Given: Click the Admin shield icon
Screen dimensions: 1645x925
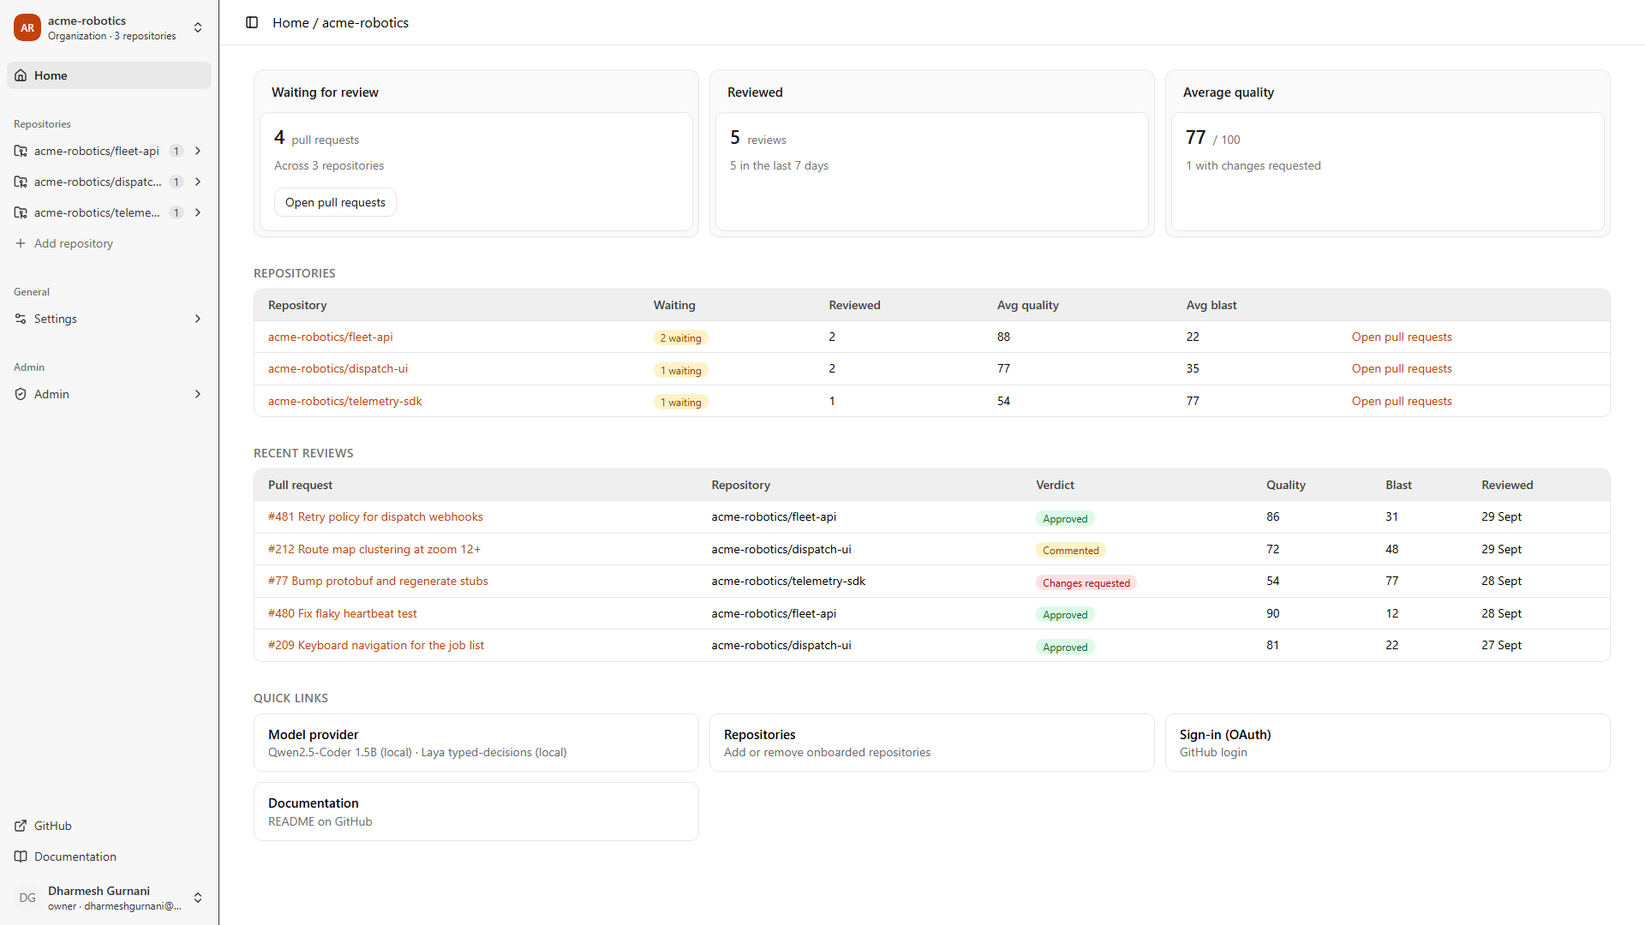Looking at the screenshot, I should [21, 394].
